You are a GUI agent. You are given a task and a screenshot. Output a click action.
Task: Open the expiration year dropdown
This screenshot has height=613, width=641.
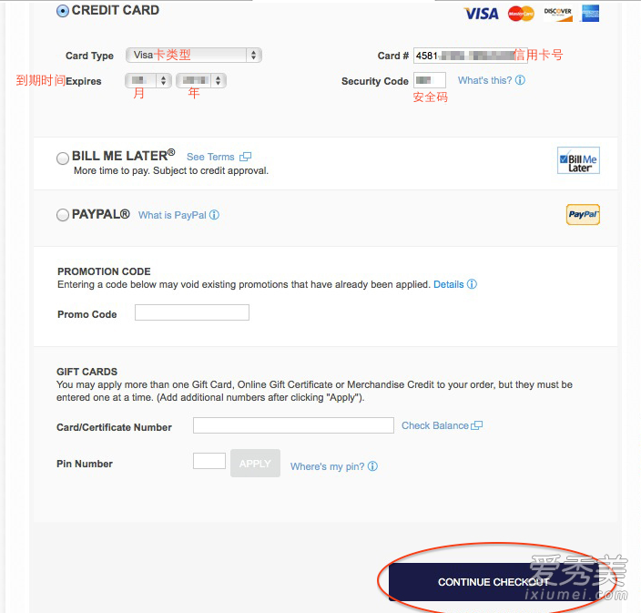pos(201,80)
